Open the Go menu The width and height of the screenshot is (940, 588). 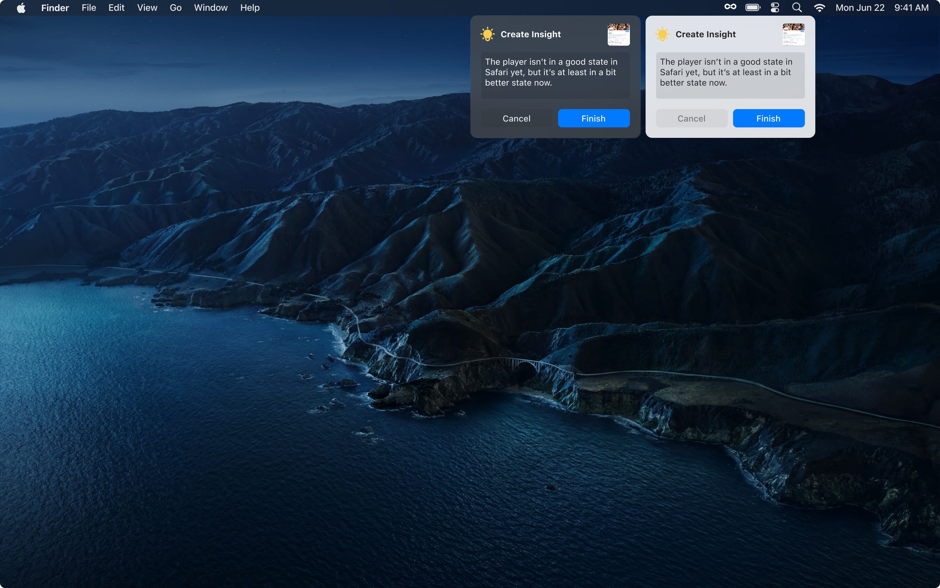click(176, 8)
